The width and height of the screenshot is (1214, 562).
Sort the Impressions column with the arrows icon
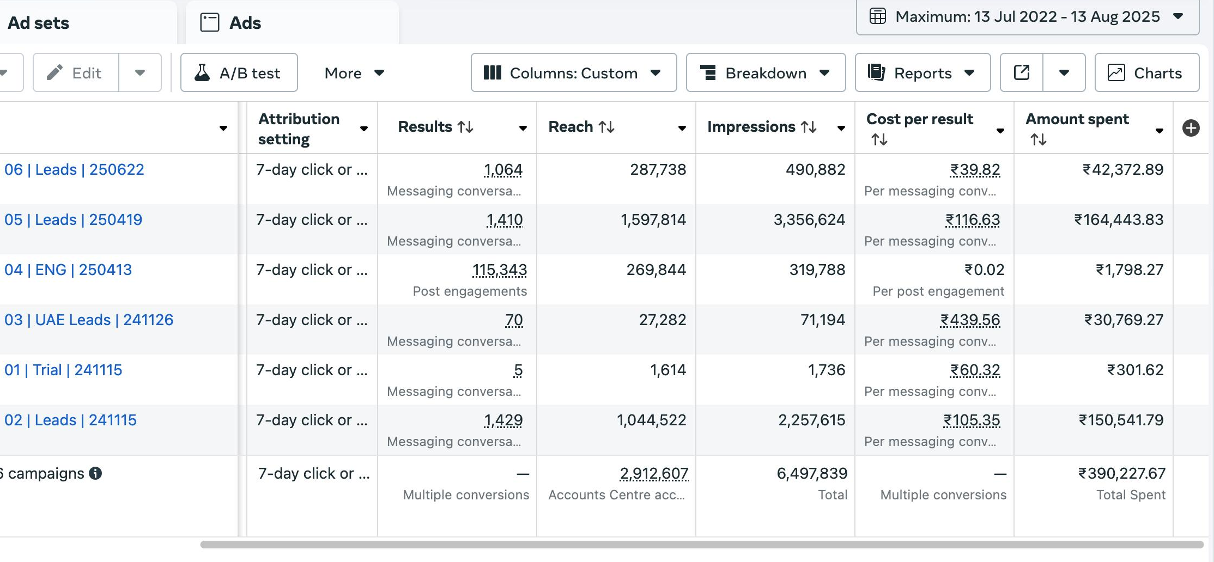809,127
